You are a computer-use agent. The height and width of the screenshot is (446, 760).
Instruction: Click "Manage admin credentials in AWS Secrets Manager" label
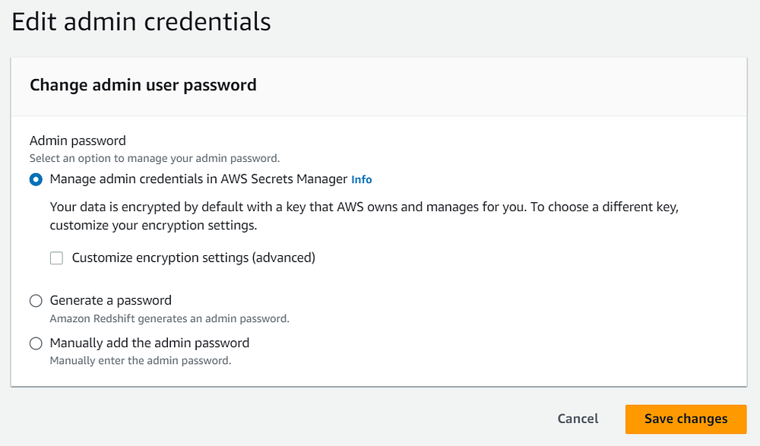point(198,179)
